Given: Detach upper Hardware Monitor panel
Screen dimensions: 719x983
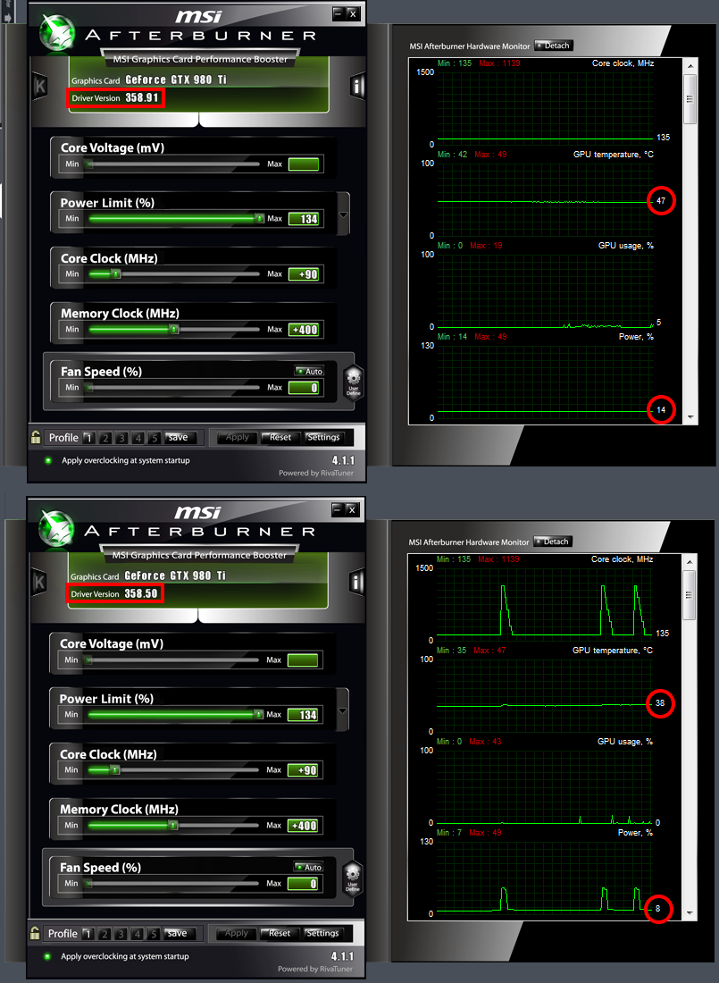Looking at the screenshot, I should tap(554, 46).
